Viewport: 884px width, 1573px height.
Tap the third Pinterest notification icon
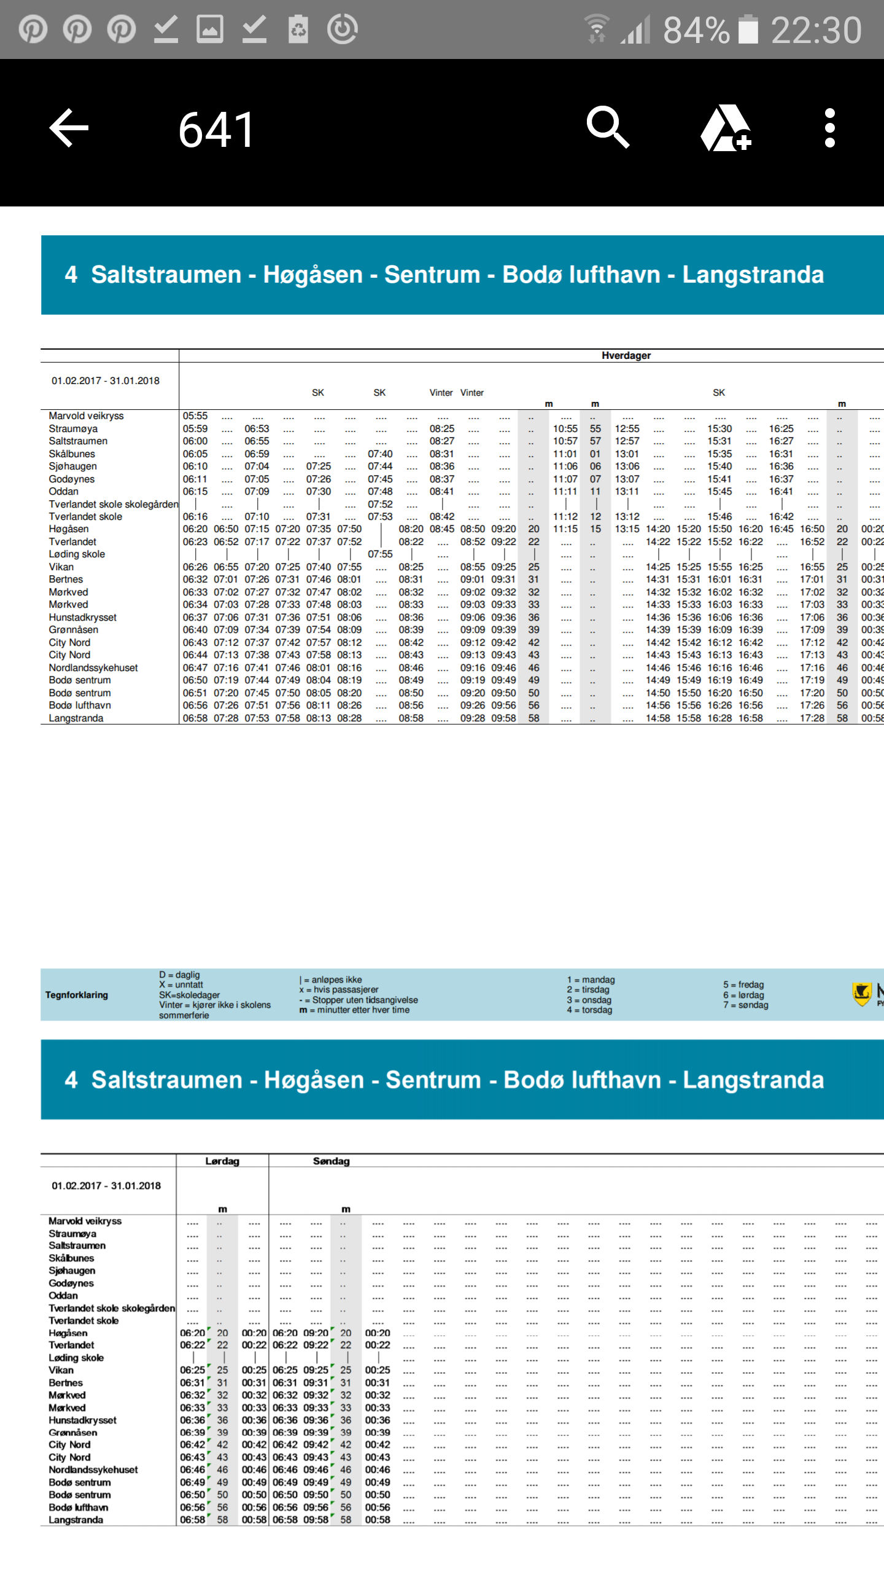click(x=122, y=29)
